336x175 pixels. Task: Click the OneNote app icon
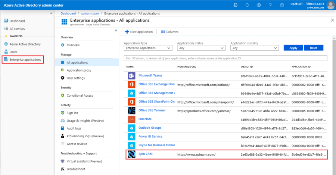click(x=131, y=119)
